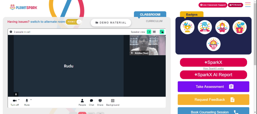
Task: Open Background effects option
Action: click(113, 102)
